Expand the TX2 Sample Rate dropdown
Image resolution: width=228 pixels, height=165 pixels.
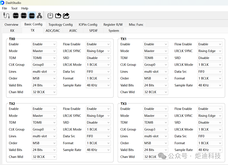coord(98,150)
